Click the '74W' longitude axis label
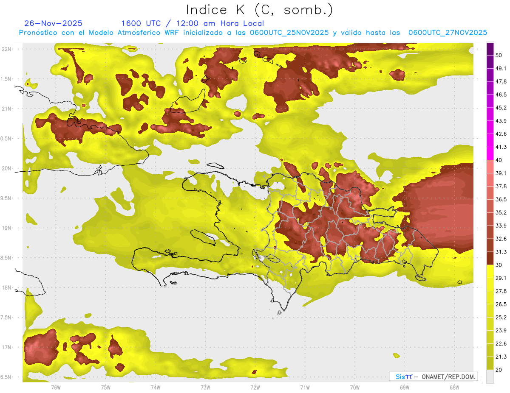The width and height of the screenshot is (510, 393). click(155, 387)
